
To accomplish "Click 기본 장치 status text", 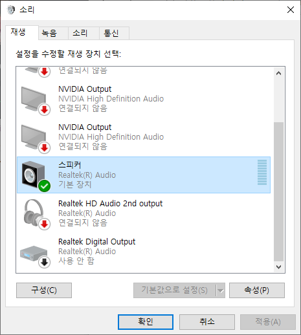I will pyautogui.click(x=75, y=184).
